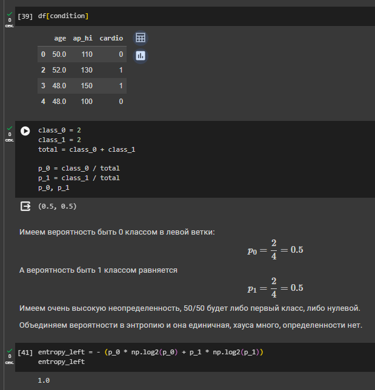The height and width of the screenshot is (390, 375).
Task: Click paragraph 'Объединяем вероятности в энтропию'
Action: pyautogui.click(x=191, y=325)
